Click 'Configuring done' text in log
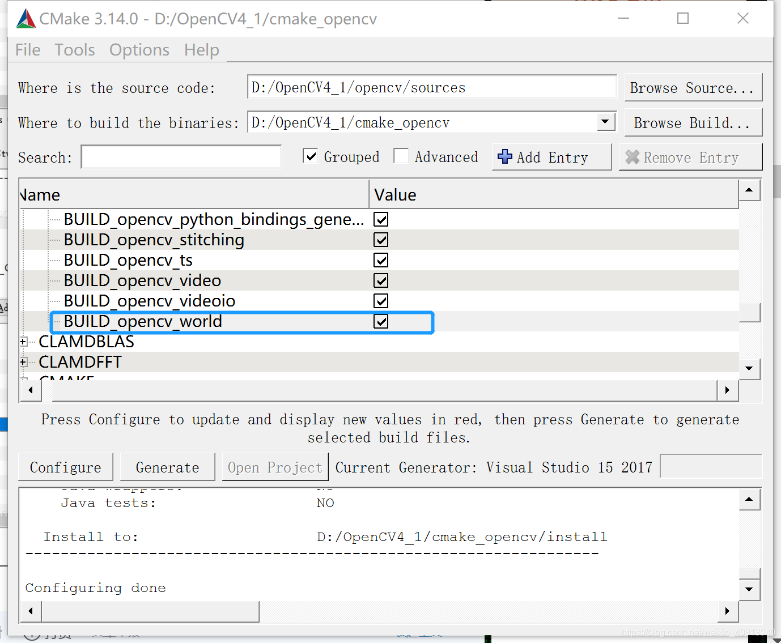 point(96,588)
